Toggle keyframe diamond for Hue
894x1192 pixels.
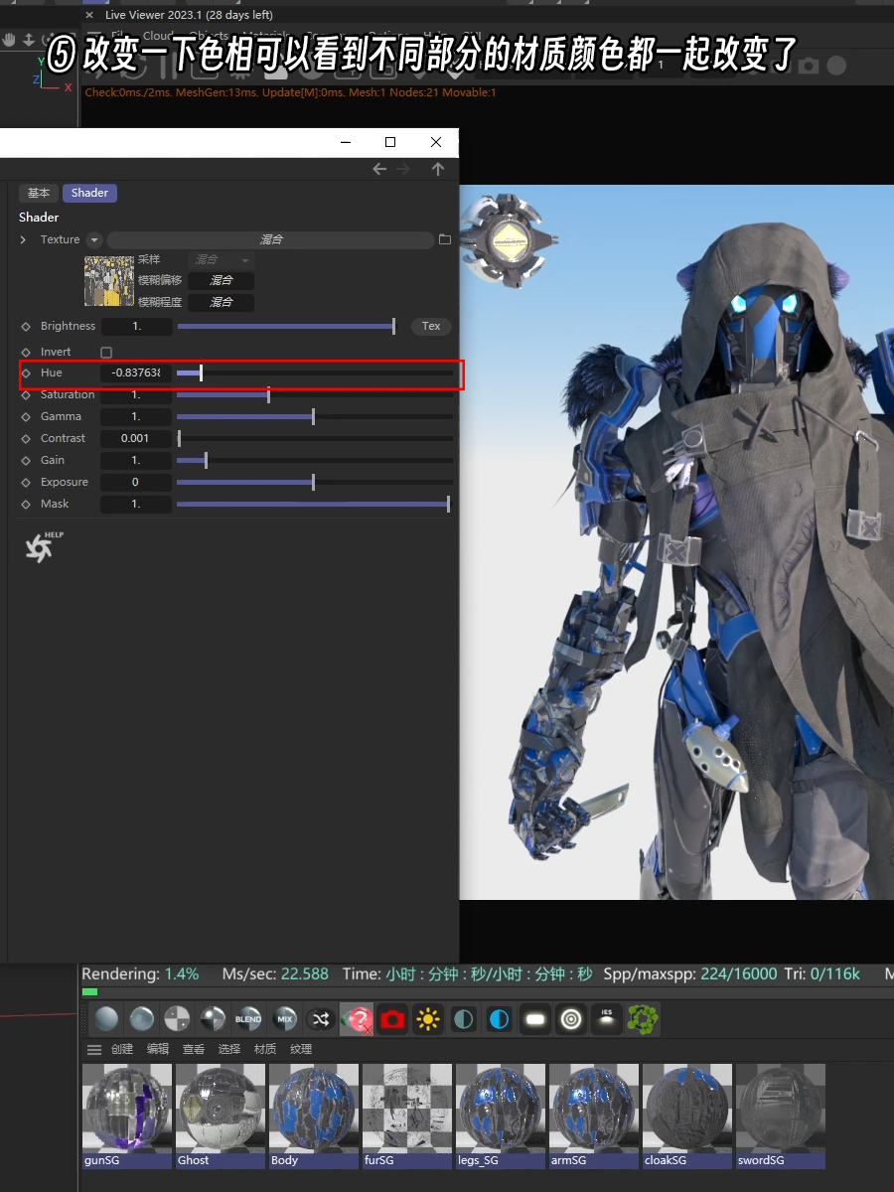[x=26, y=373]
